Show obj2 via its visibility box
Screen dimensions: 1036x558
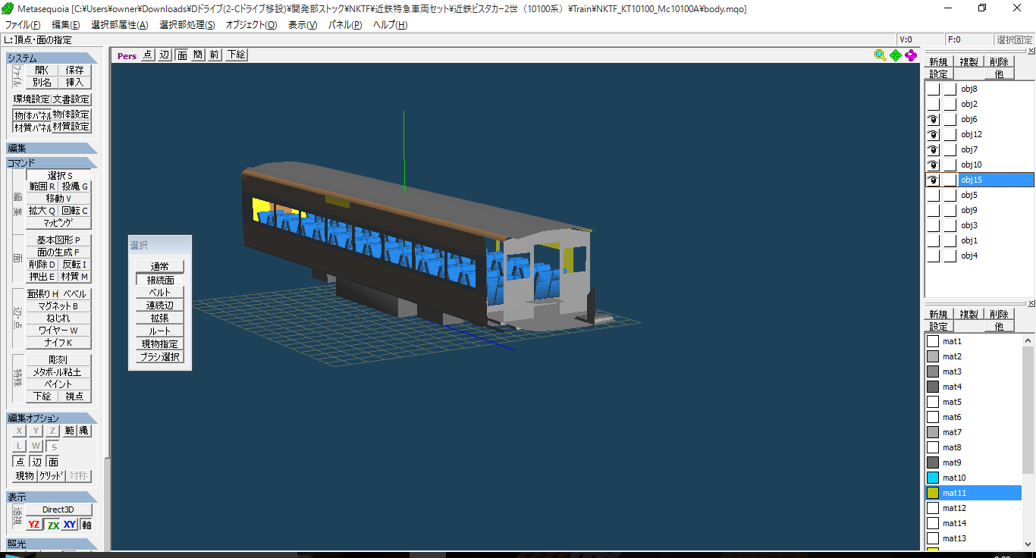pyautogui.click(x=934, y=104)
